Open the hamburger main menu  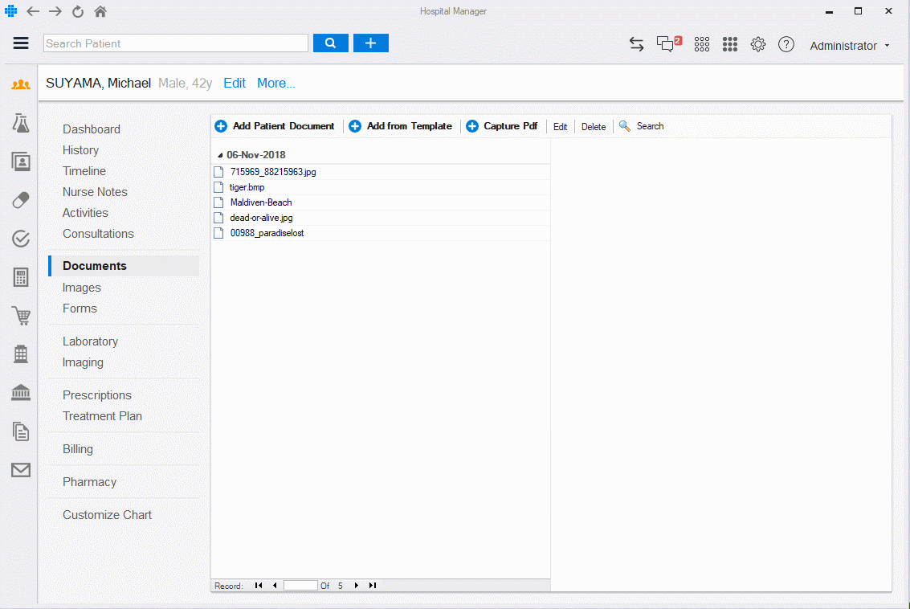tap(21, 43)
